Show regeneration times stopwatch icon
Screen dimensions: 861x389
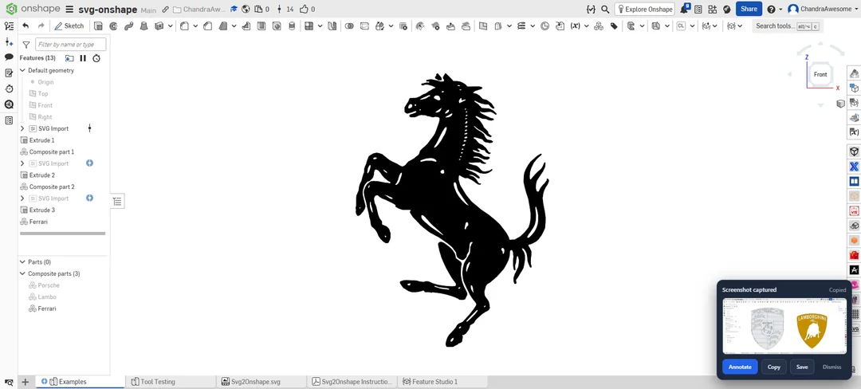(x=96, y=58)
